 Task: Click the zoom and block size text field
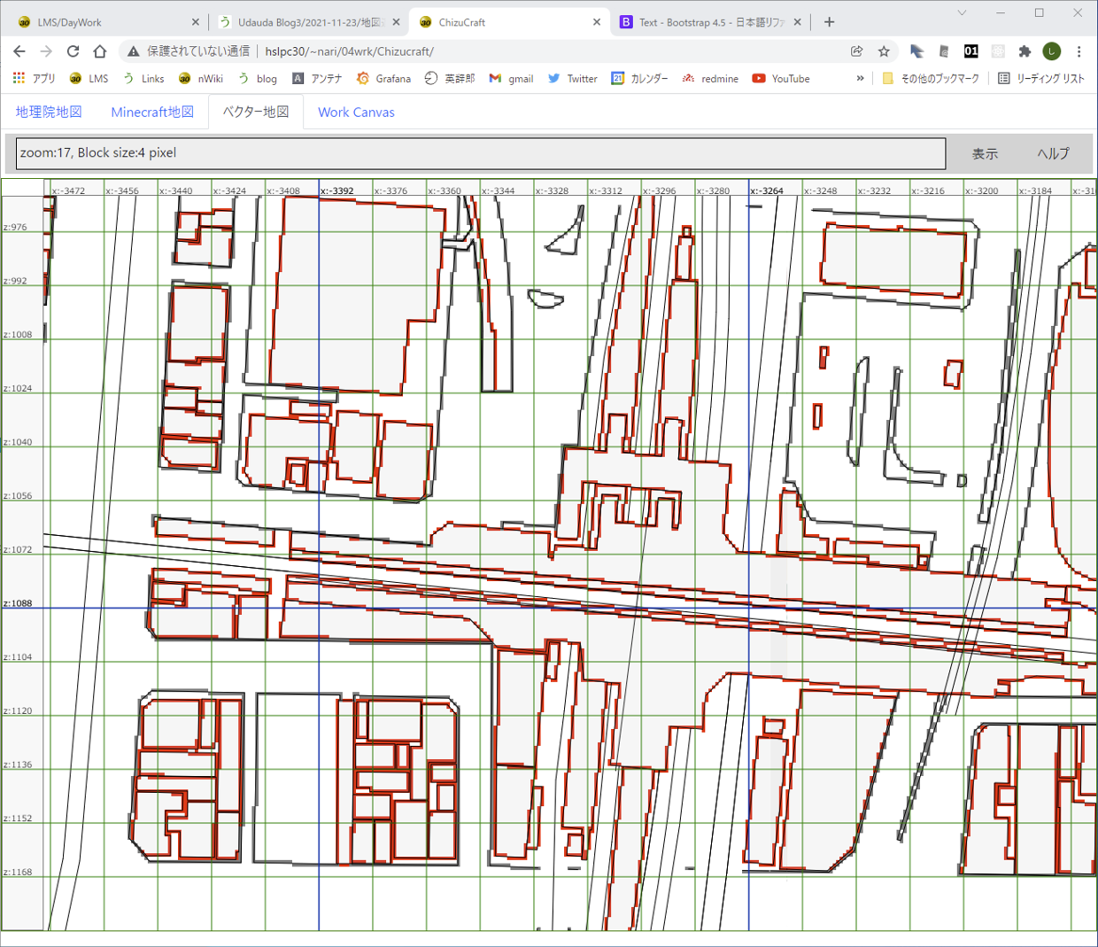pos(480,153)
